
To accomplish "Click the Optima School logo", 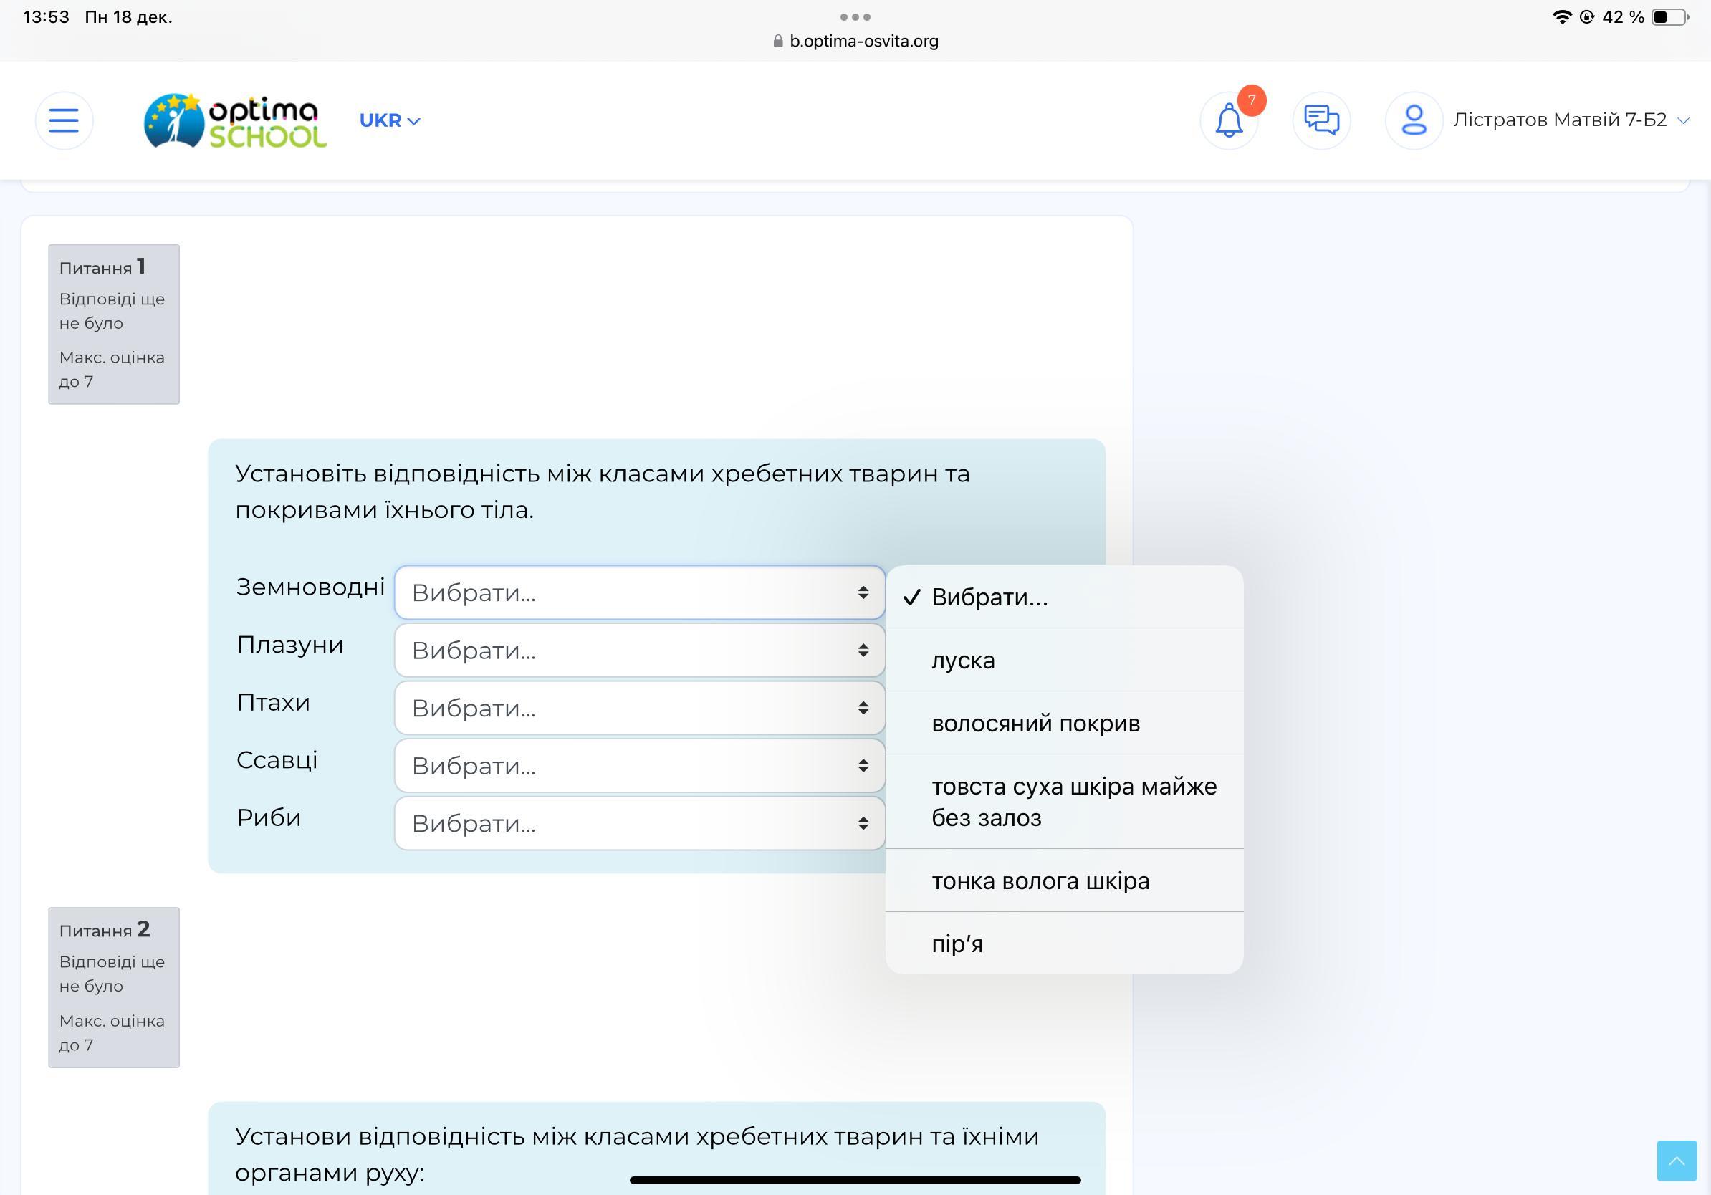I will coord(235,120).
